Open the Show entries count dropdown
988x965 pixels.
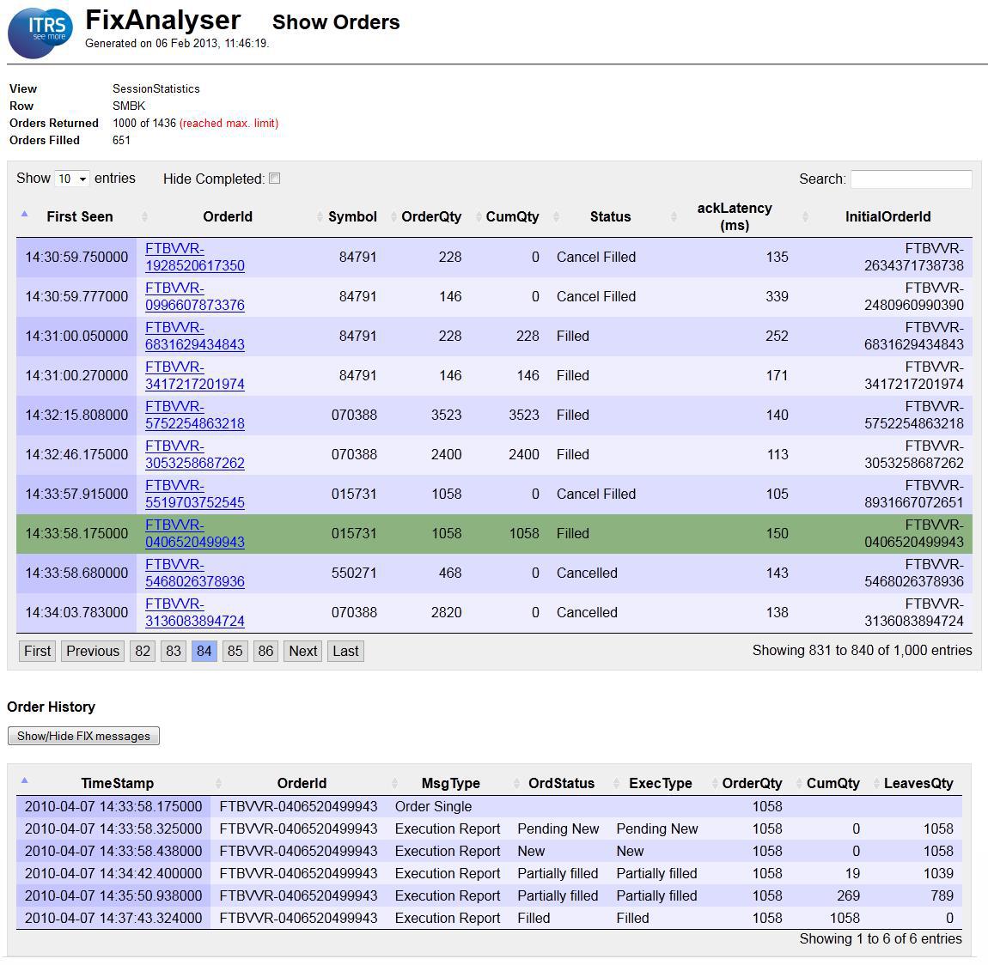pyautogui.click(x=72, y=179)
